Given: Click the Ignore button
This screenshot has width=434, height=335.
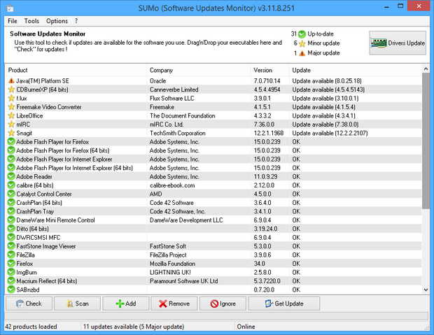Looking at the screenshot, I should click(223, 304).
